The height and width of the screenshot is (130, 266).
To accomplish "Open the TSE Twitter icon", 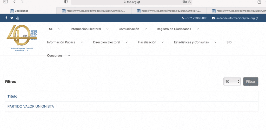I will [x=12, y=18].
